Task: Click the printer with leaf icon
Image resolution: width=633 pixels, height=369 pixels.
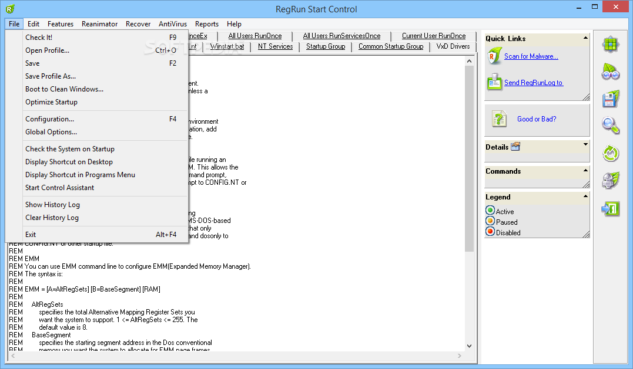Action: coord(611,181)
